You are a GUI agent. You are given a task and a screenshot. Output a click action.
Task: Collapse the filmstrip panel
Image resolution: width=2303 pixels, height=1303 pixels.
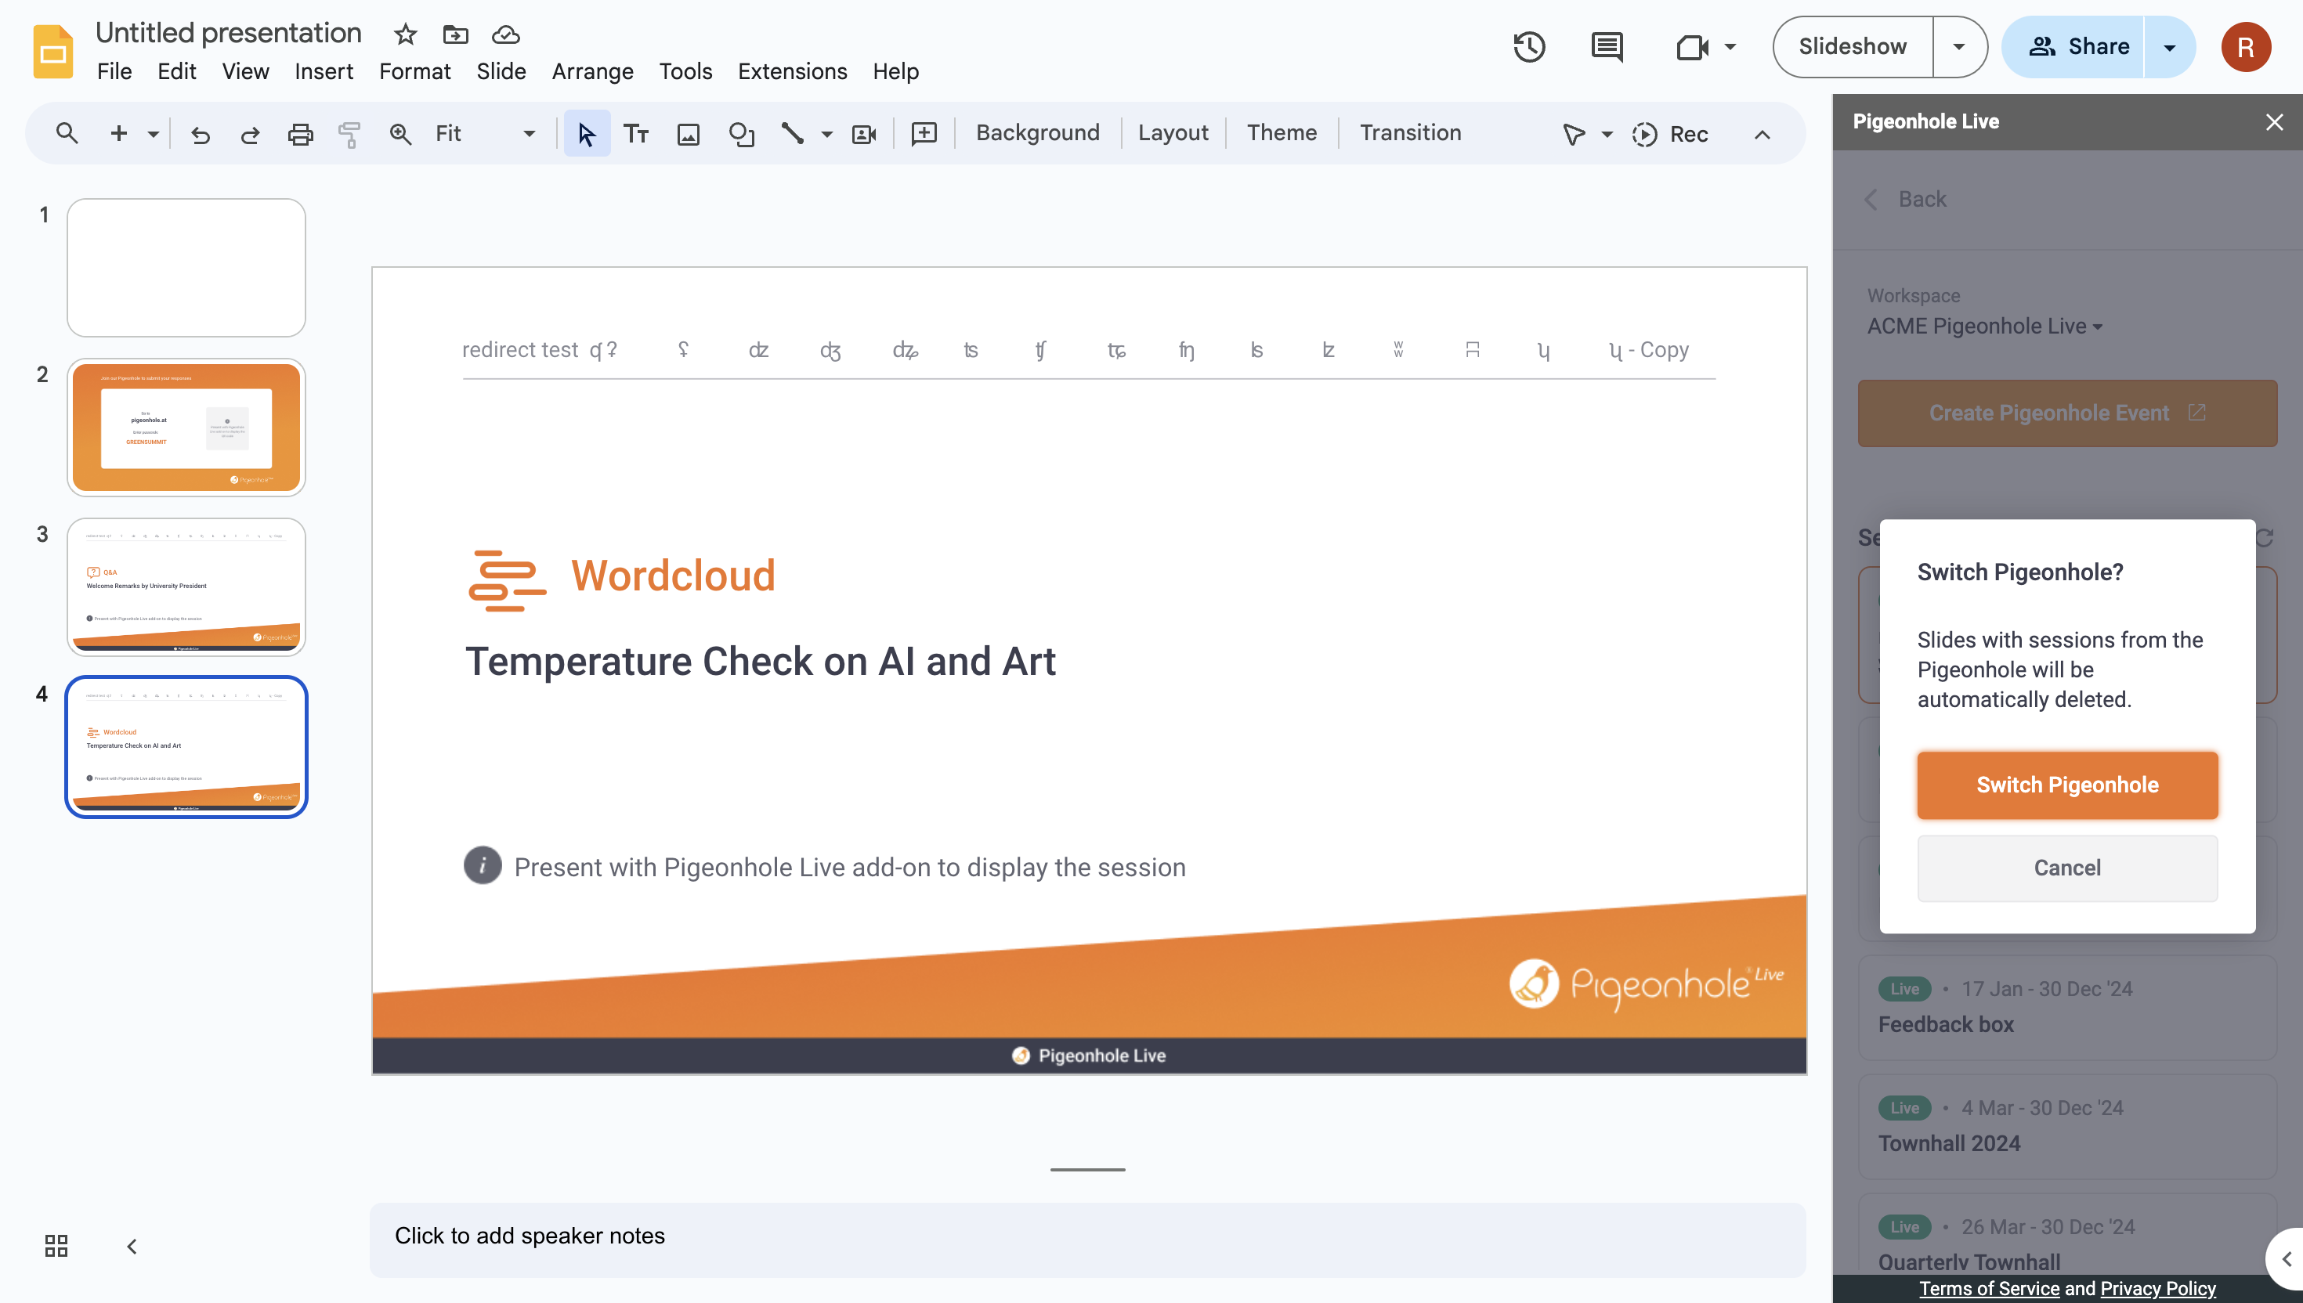click(132, 1246)
